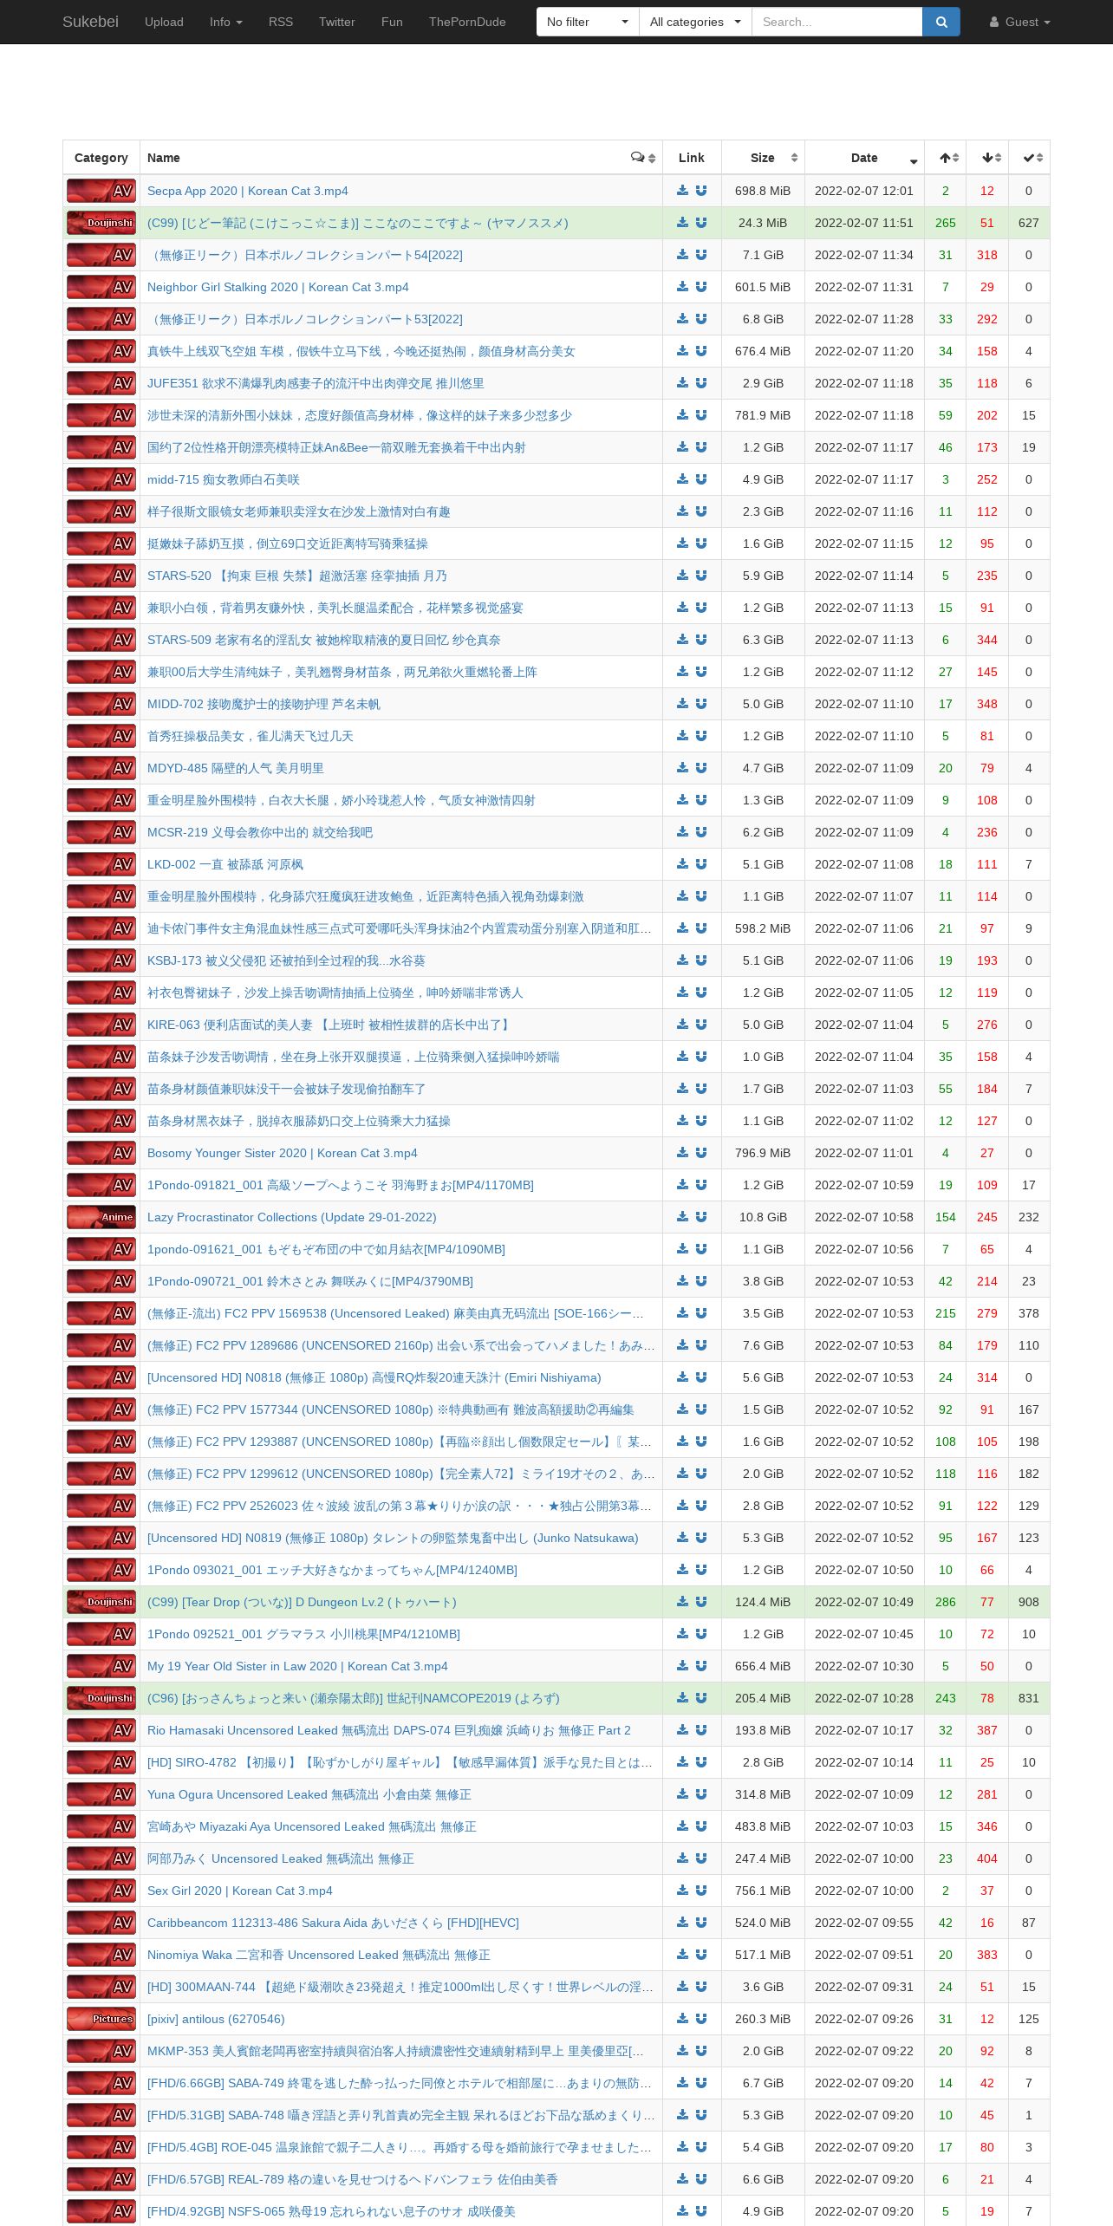Open the Upload page
Image resolution: width=1113 pixels, height=2226 pixels.
(x=164, y=22)
